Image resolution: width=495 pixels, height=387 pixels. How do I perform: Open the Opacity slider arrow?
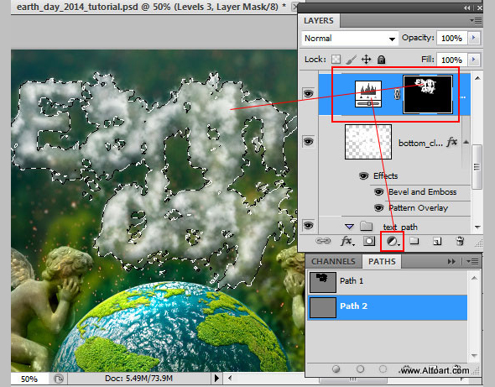[x=473, y=38]
